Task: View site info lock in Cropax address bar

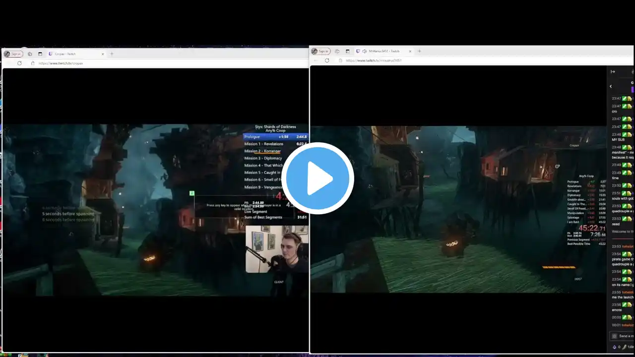Action: point(33,63)
